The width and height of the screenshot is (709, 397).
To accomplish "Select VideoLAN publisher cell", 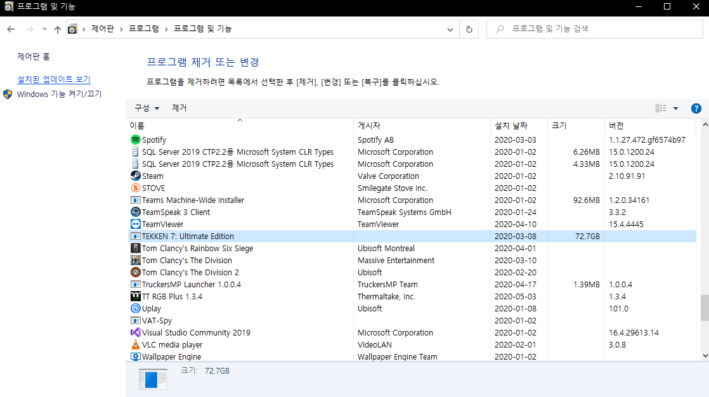I will [x=375, y=344].
